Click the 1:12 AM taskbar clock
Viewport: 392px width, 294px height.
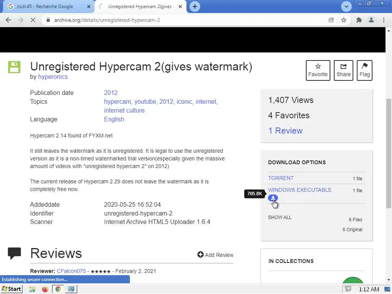369,289
